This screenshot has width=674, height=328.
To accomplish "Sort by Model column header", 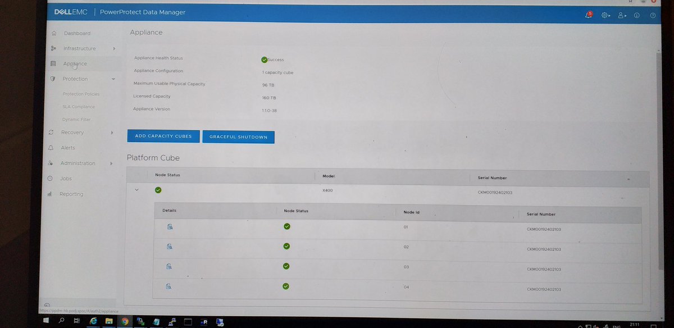I will point(329,176).
